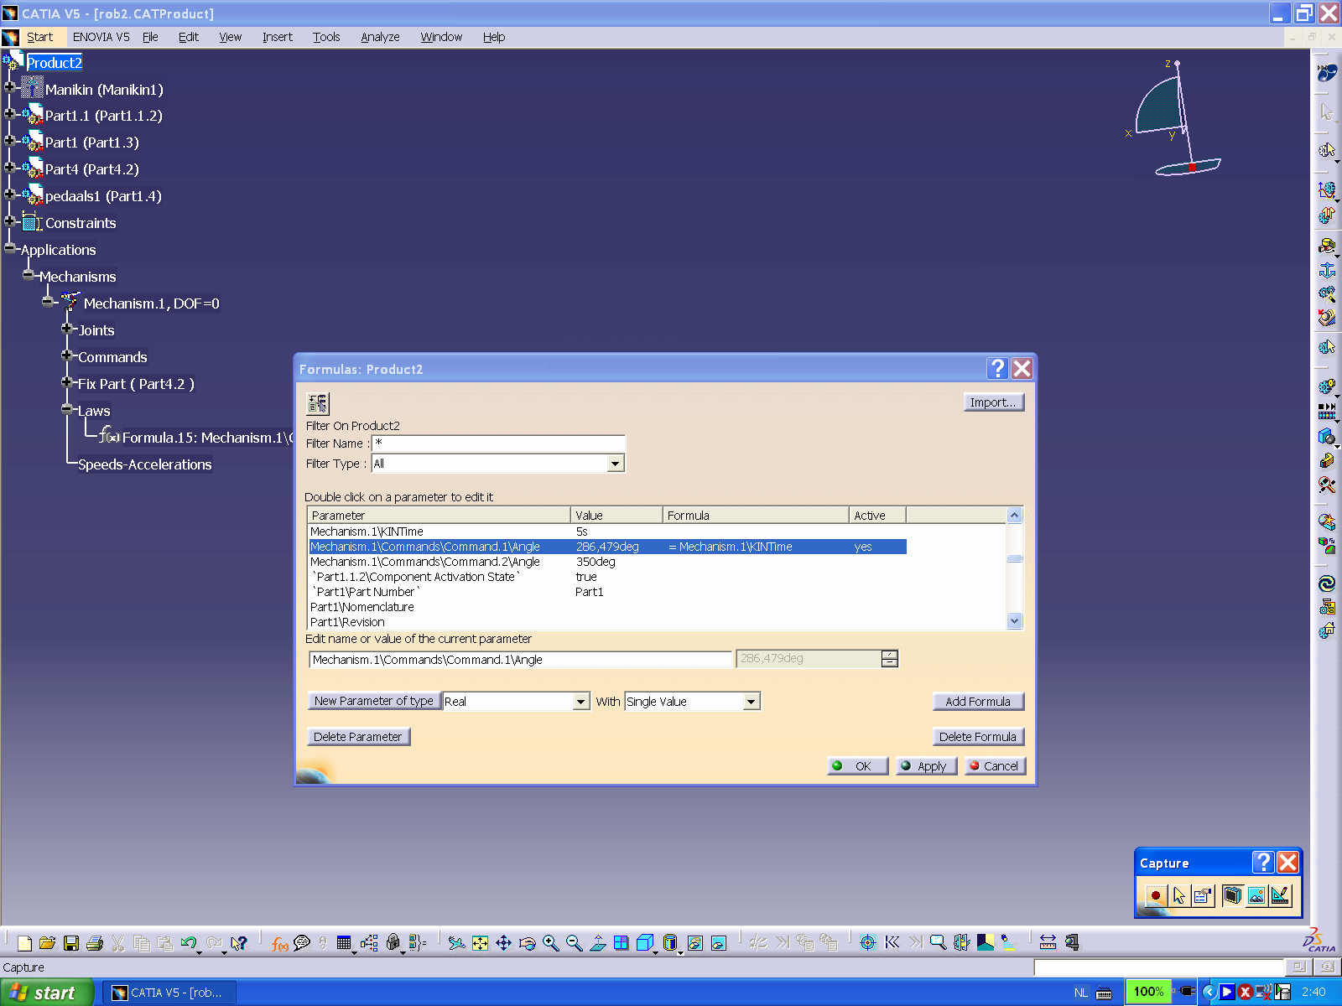The width and height of the screenshot is (1342, 1006).
Task: Click the Design Table grid icon
Action: (x=344, y=943)
